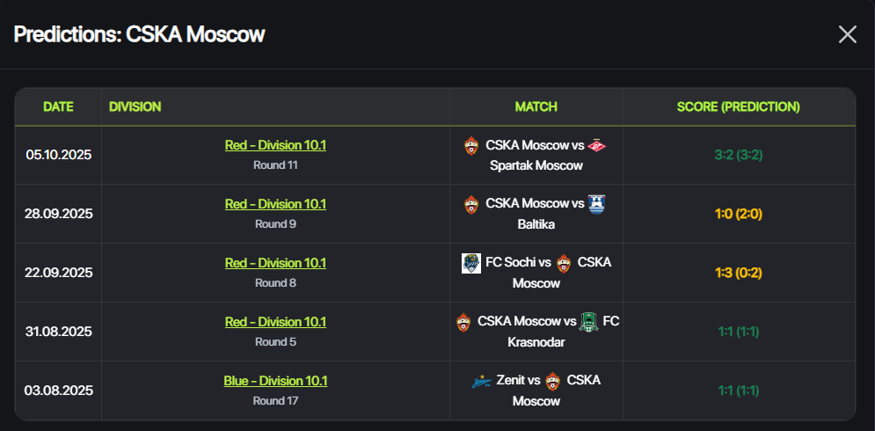Open Red - Division 10.1 link for Round 8
The width and height of the screenshot is (875, 431).
tap(275, 263)
